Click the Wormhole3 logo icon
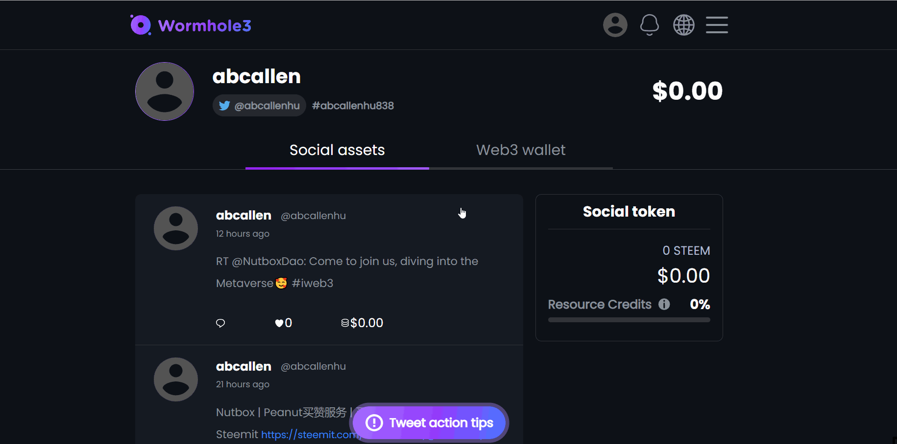 tap(141, 25)
